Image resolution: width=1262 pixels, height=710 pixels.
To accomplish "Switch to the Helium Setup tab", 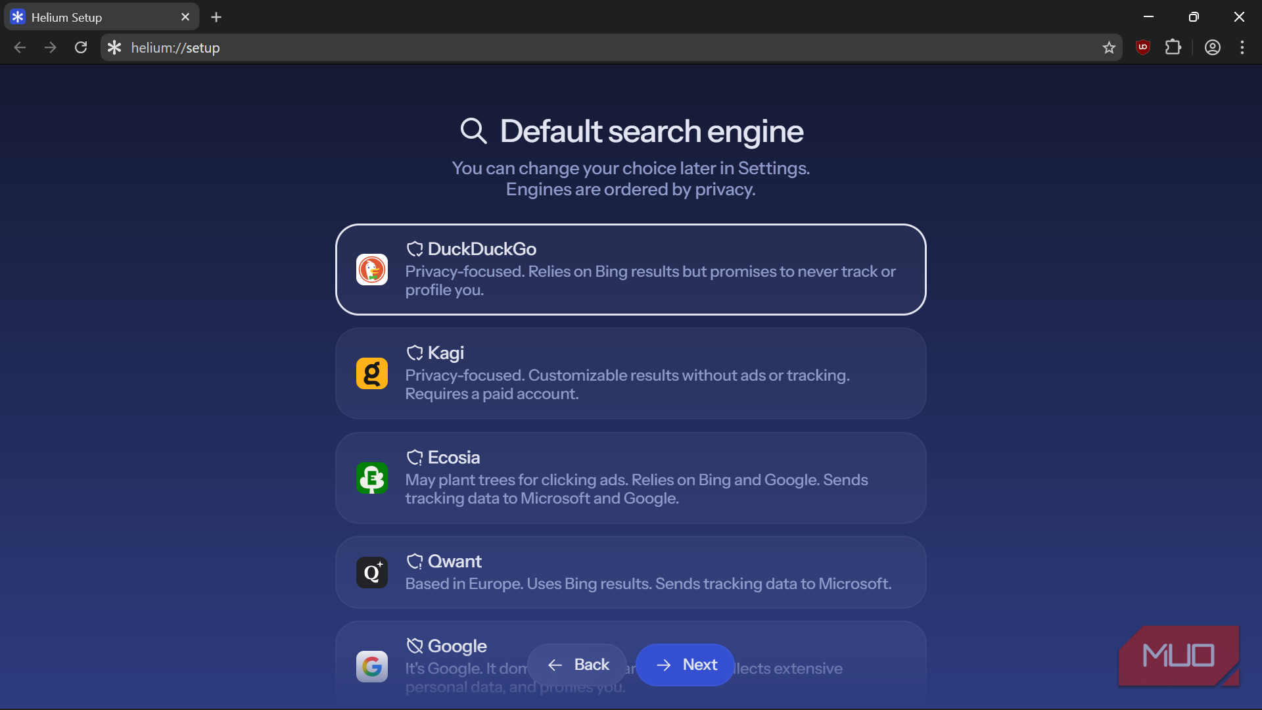I will click(101, 17).
